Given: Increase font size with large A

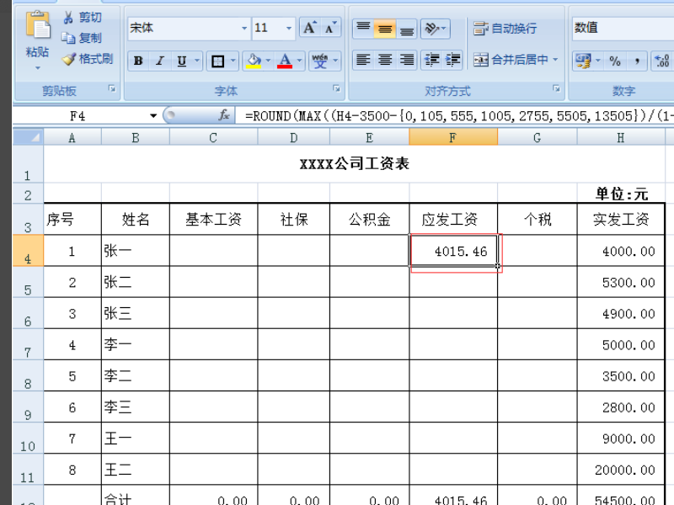Looking at the screenshot, I should 309,29.
